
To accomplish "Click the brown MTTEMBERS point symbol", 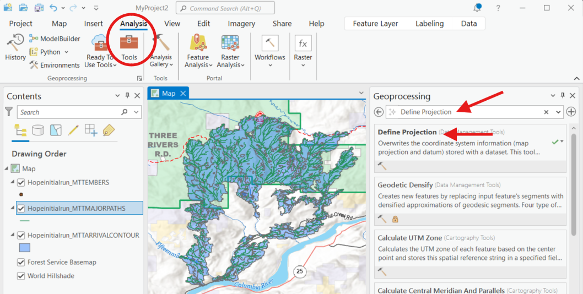I will coord(21,194).
